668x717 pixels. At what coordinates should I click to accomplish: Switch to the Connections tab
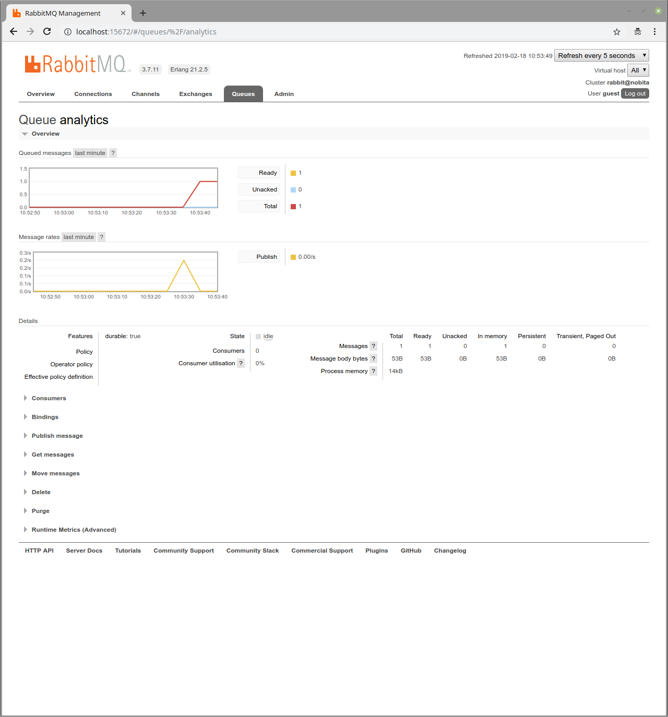point(93,94)
